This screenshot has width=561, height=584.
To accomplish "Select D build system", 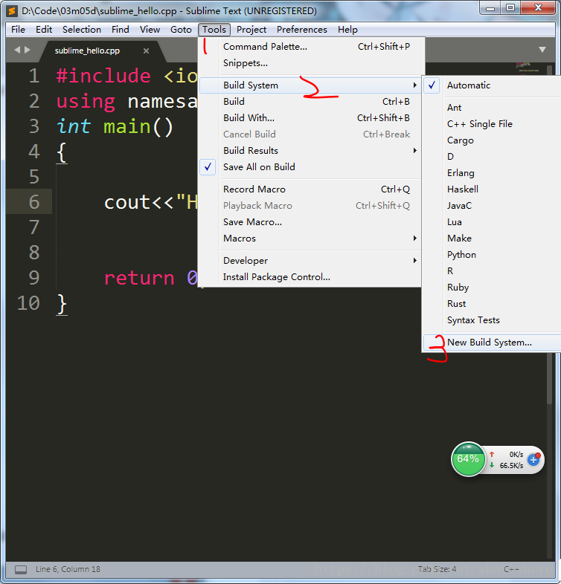I will click(x=492, y=157).
